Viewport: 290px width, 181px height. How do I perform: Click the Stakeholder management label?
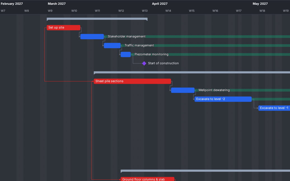tap(127, 36)
